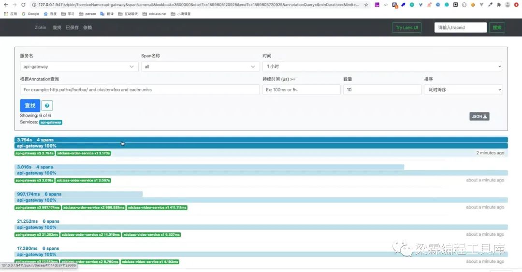Open the 查找 nav item

tap(57, 27)
